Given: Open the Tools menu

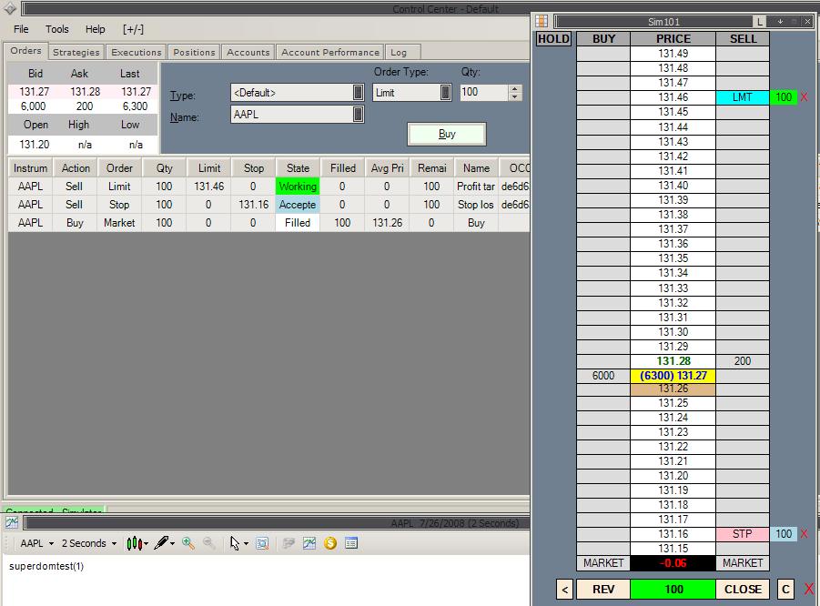Looking at the screenshot, I should (56, 29).
